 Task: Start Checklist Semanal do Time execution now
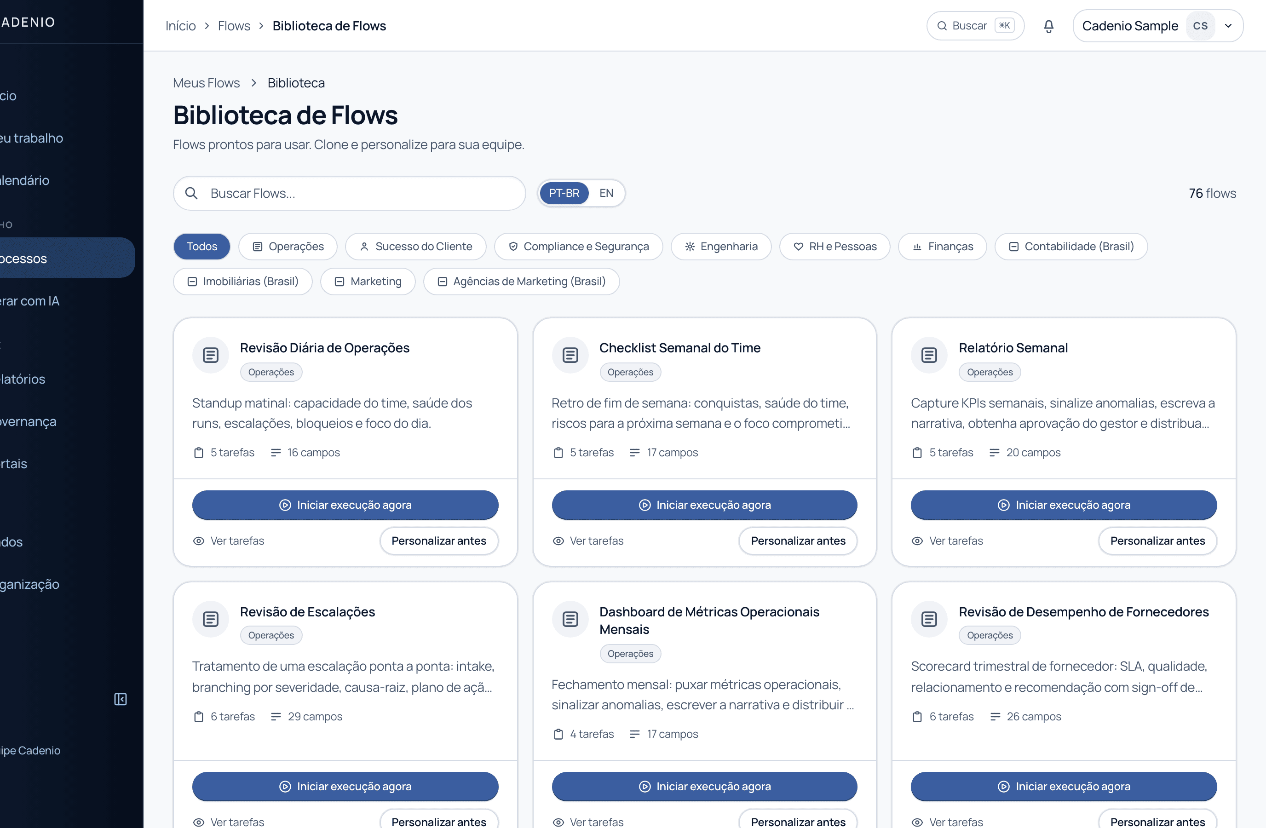point(704,505)
